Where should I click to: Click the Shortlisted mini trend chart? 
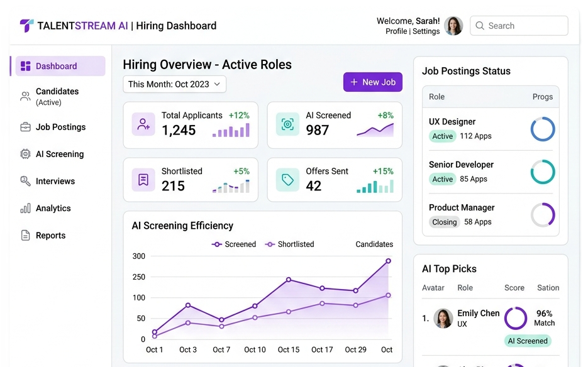click(x=231, y=186)
